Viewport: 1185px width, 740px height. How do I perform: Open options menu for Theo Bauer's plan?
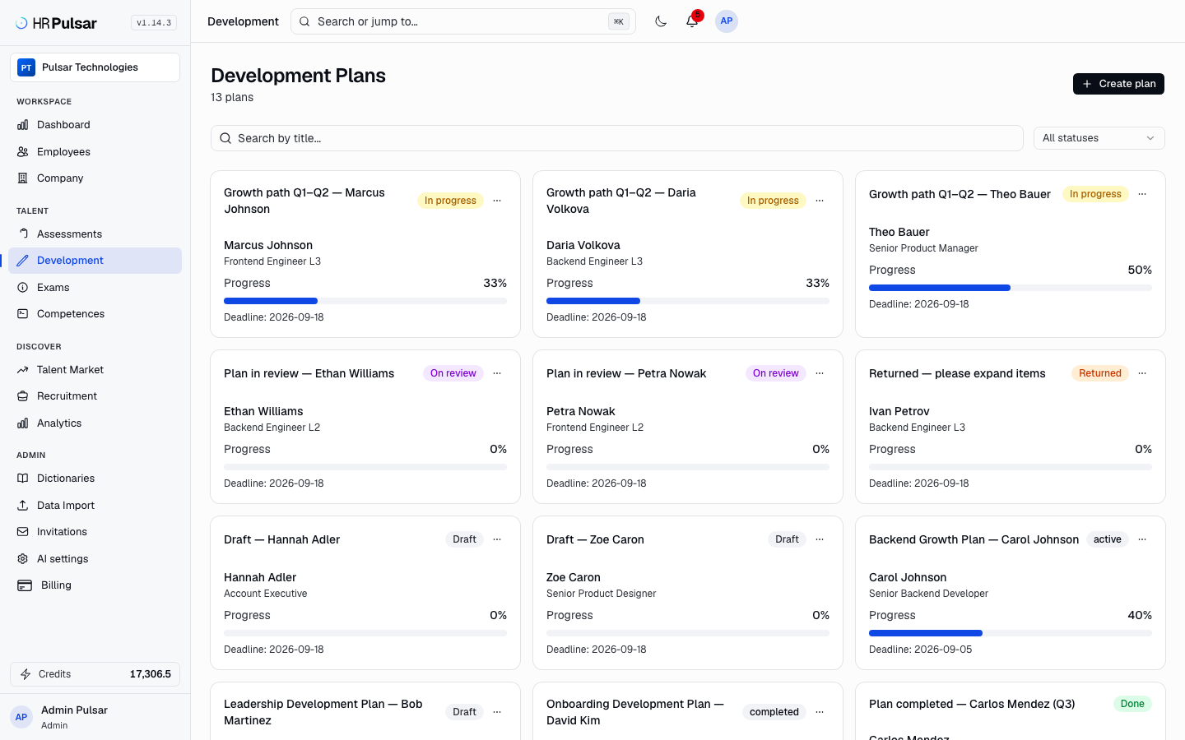pyautogui.click(x=1142, y=194)
